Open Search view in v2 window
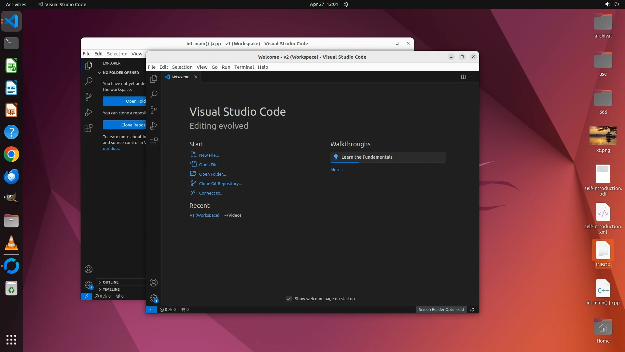Viewport: 625px width, 352px height. [153, 95]
